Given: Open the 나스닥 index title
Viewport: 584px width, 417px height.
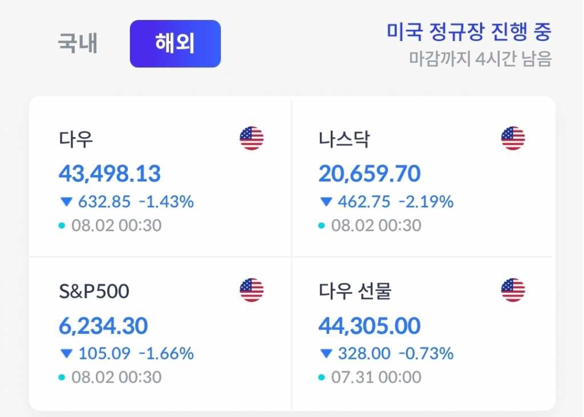Looking at the screenshot, I should (344, 139).
